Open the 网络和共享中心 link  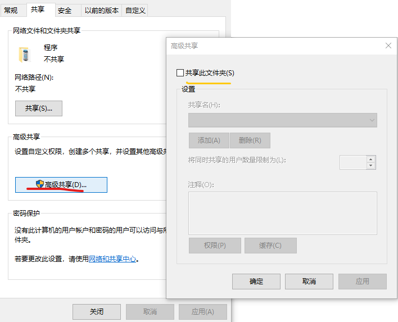pyautogui.click(x=112, y=259)
